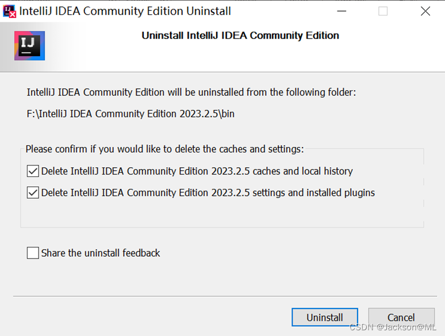The image size is (445, 336).
Task: Click the IntelliJ uninstaller icon in title bar
Action: (9, 11)
